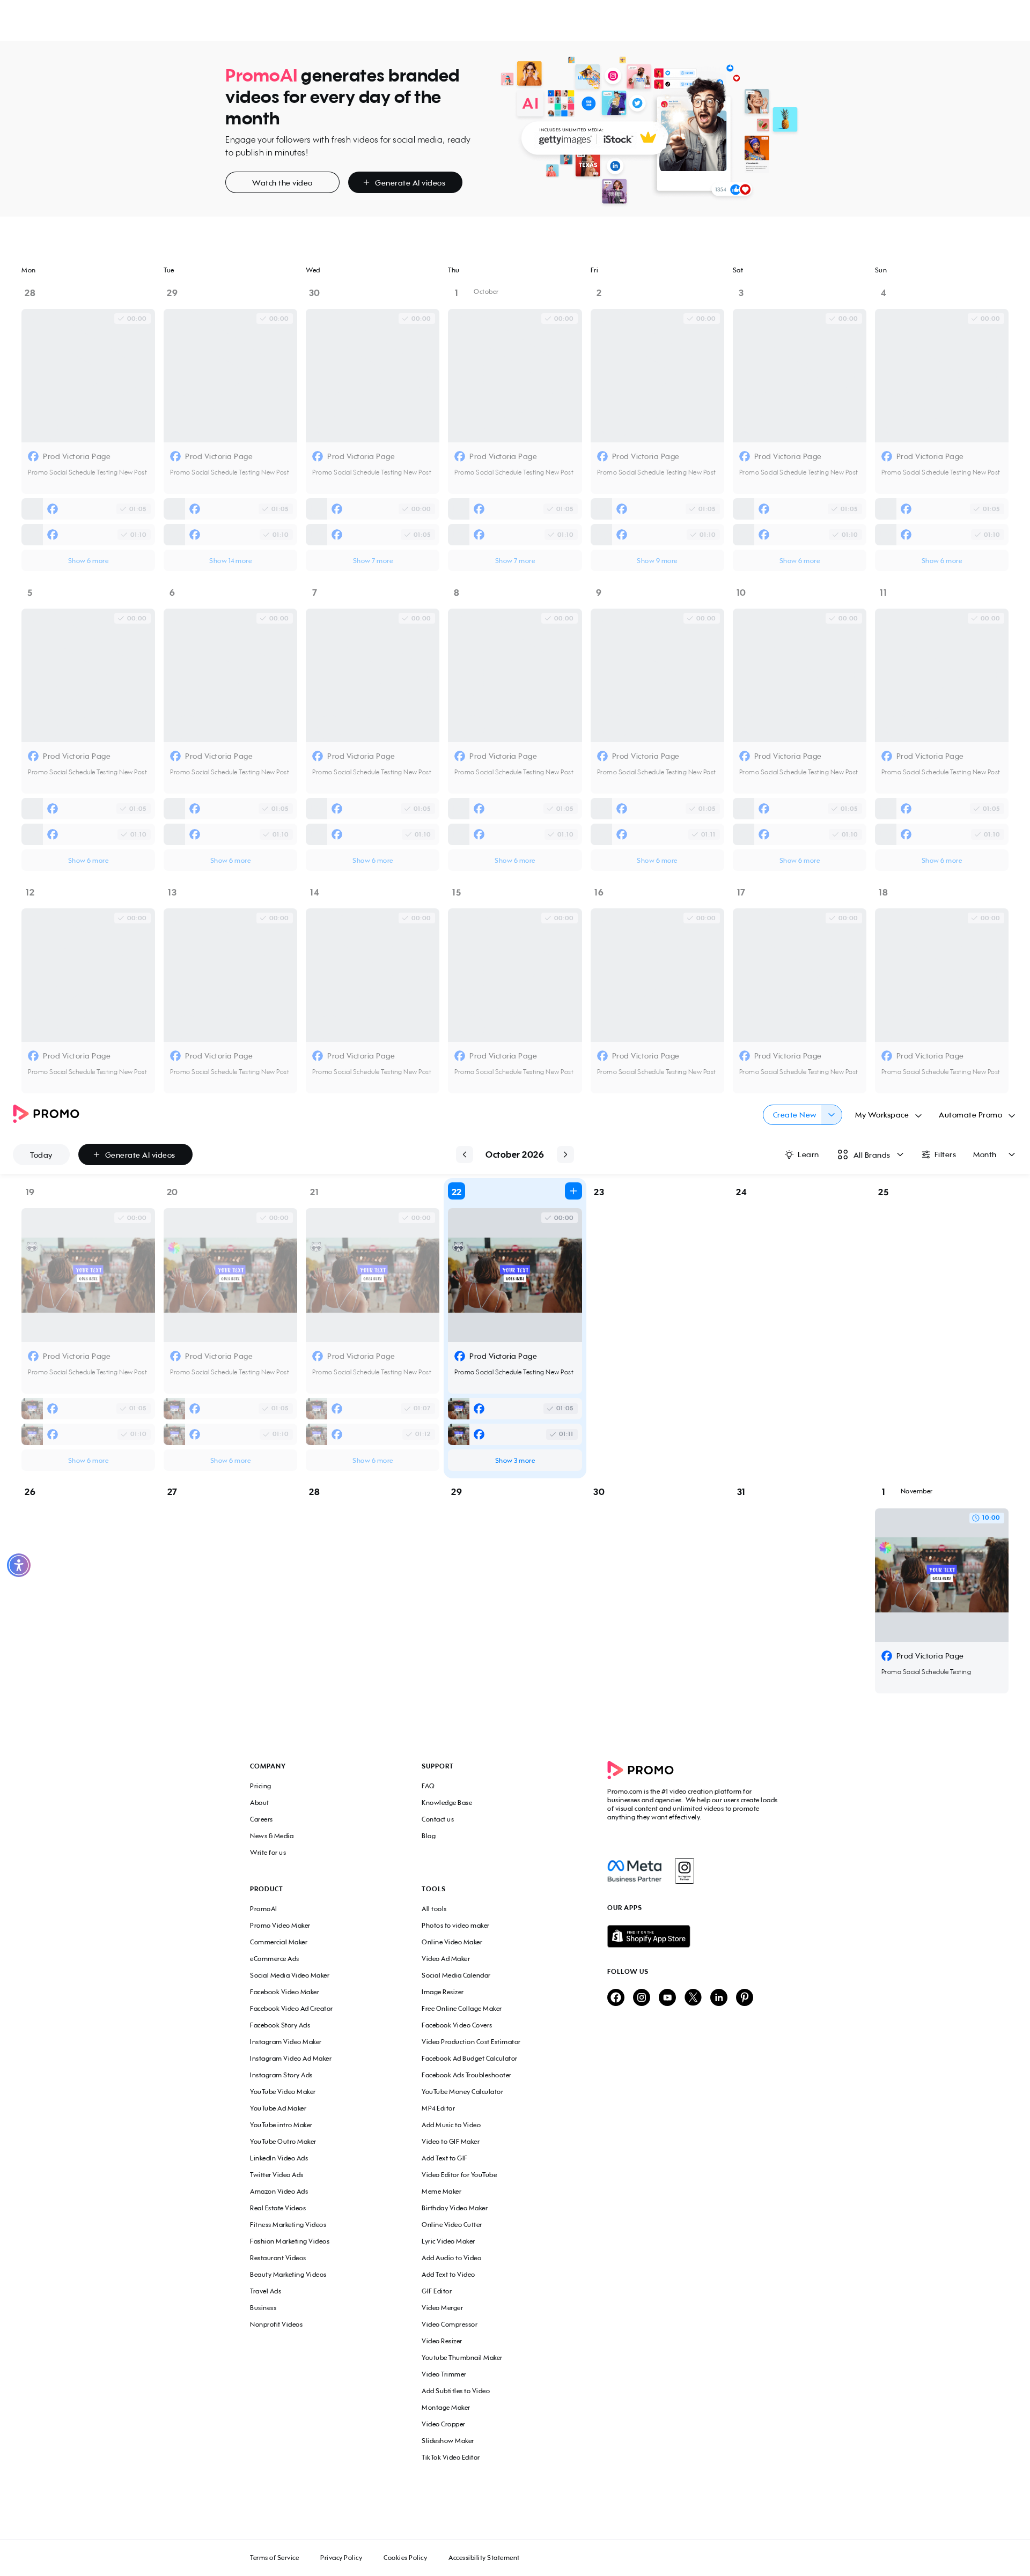Advance to next month with the right arrow
Screen dimensions: 1030x2576
pyautogui.click(x=565, y=1154)
